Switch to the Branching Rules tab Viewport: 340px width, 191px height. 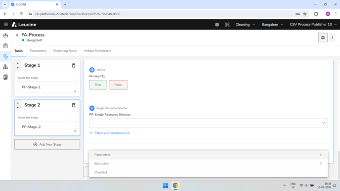(65, 51)
